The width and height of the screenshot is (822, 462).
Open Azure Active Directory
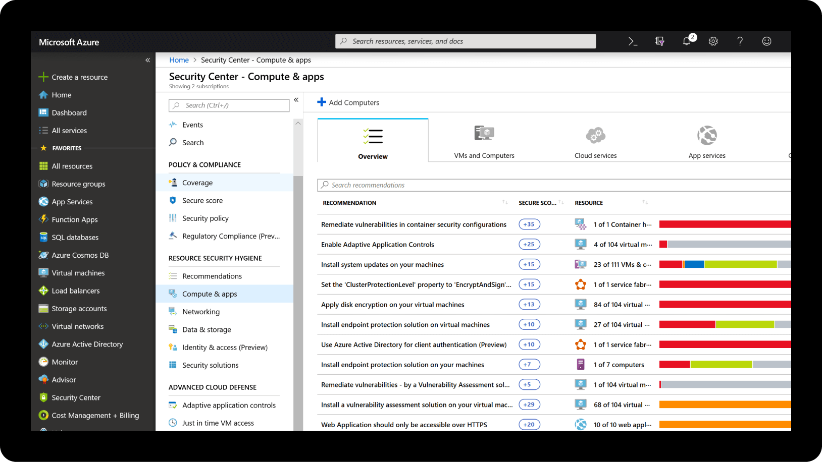tap(86, 344)
